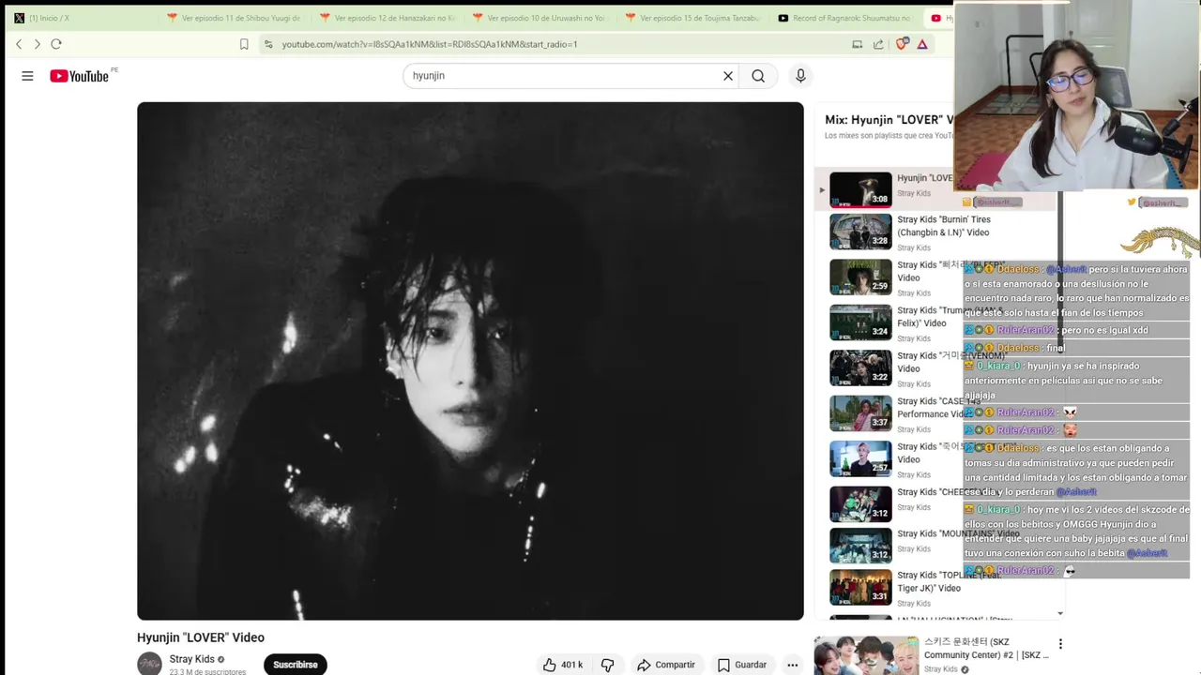Viewport: 1201px width, 675px height.
Task: Click the magnifier search button
Action: tap(758, 76)
